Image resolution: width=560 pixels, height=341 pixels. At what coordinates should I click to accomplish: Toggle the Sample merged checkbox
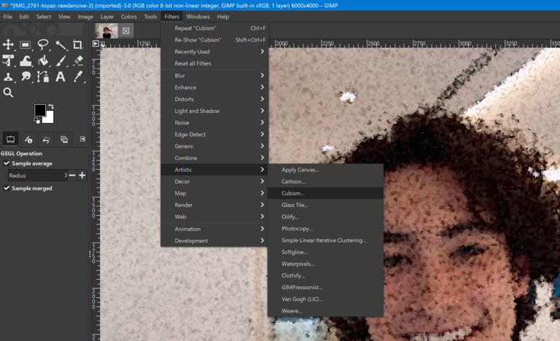click(x=7, y=188)
